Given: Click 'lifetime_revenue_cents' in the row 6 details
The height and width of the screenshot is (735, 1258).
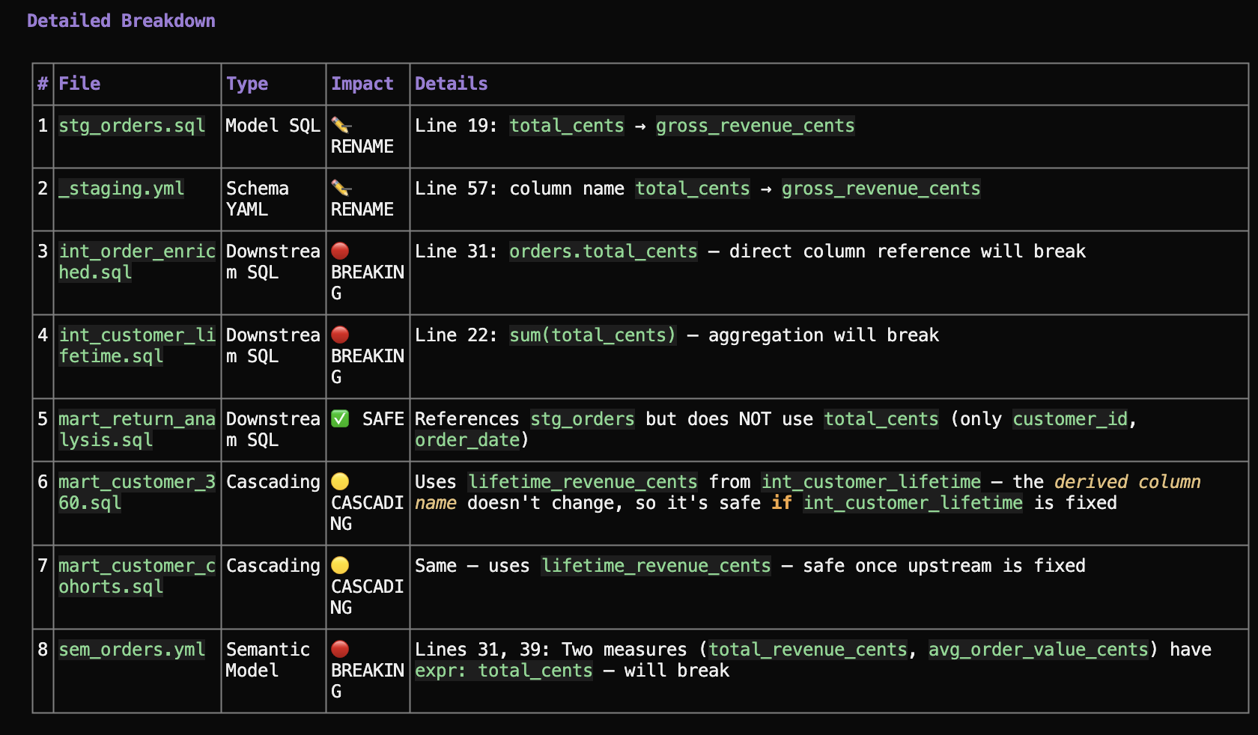Looking at the screenshot, I should (x=583, y=482).
